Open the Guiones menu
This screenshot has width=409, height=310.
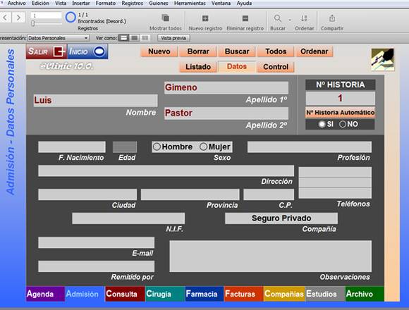[x=159, y=4]
